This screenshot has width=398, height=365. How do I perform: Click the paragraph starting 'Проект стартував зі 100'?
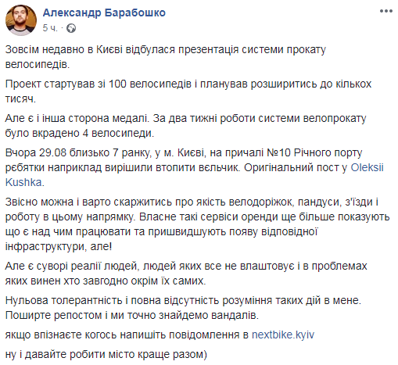[x=188, y=91]
